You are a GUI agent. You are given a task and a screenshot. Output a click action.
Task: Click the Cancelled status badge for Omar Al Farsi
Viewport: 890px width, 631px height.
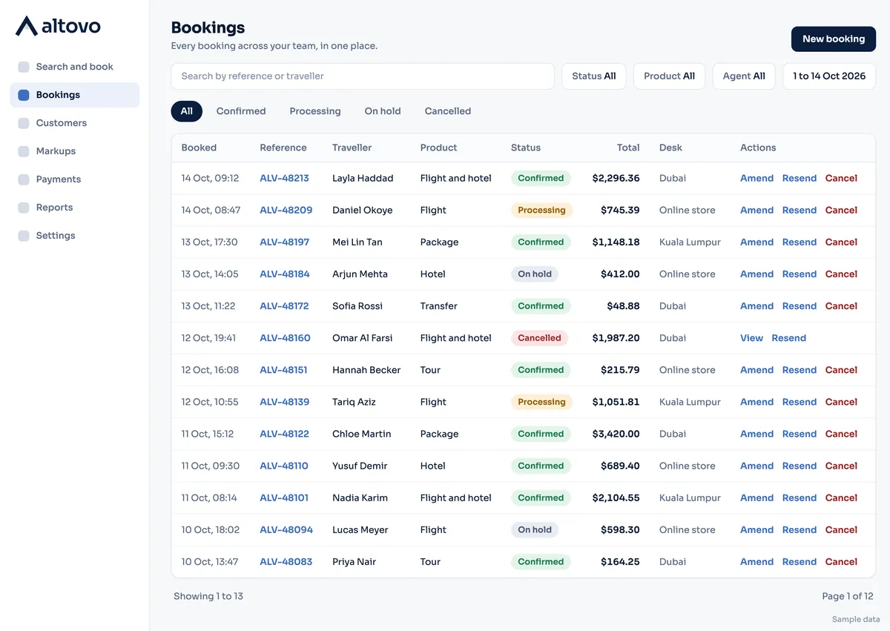pos(539,338)
